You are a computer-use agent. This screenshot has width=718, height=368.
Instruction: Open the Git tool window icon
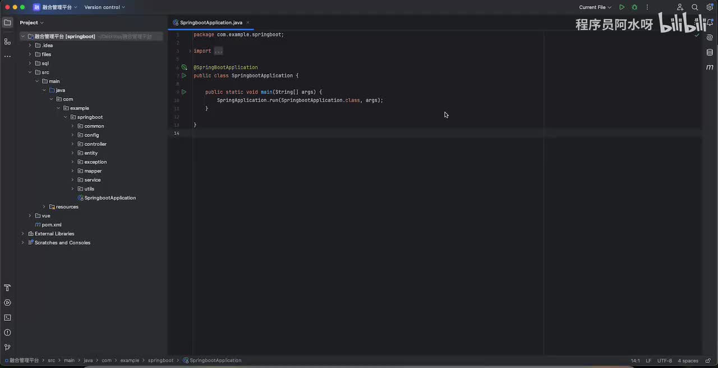pos(7,347)
